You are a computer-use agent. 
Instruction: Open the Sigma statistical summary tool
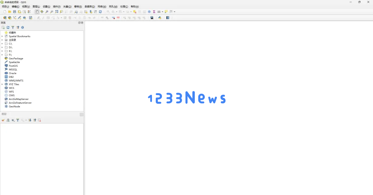(154, 12)
